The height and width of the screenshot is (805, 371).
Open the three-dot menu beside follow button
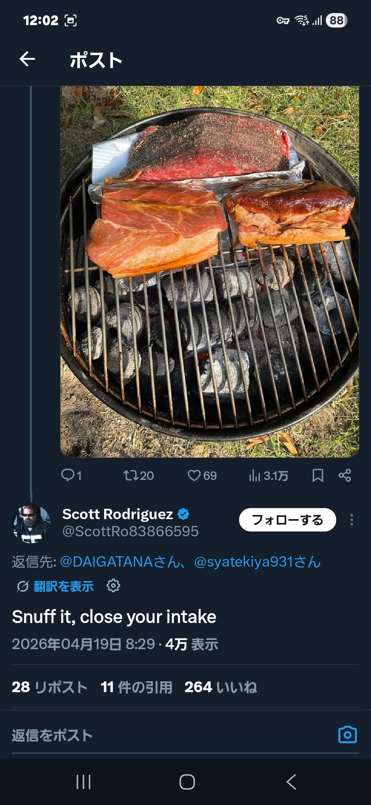[x=351, y=520]
